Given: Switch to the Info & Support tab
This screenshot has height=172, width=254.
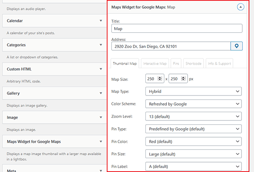Looking at the screenshot, I should (220, 64).
